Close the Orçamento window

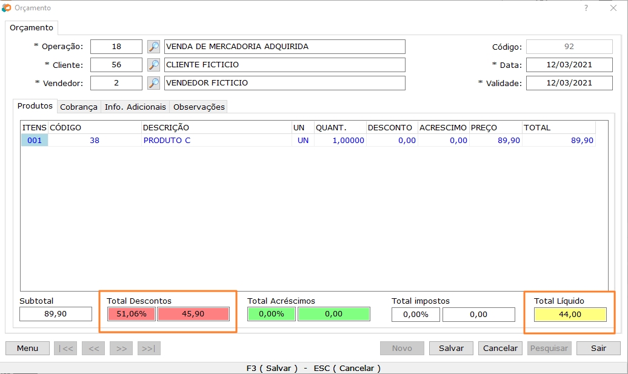(613, 8)
